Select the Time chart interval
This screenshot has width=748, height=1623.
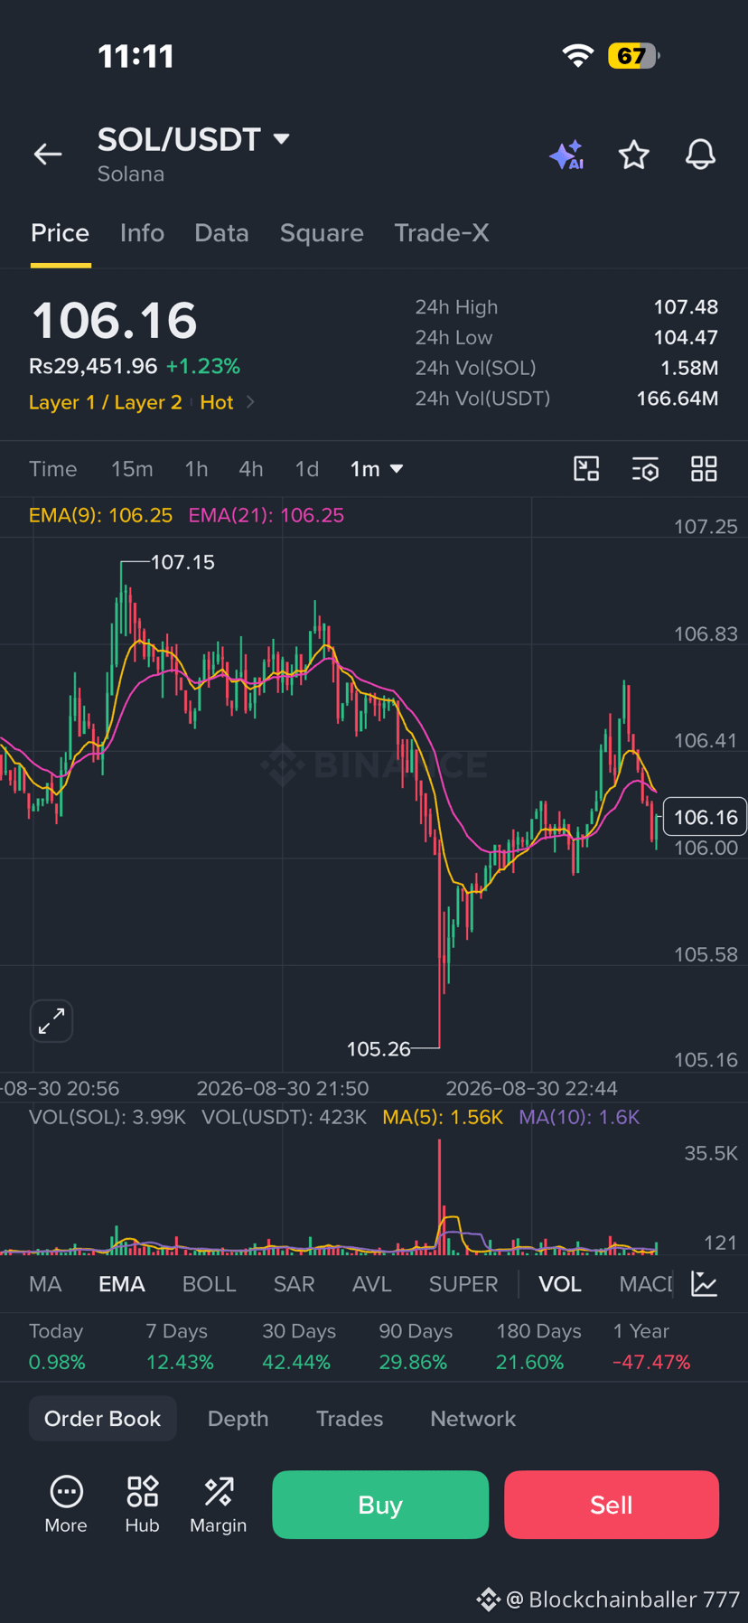pos(52,469)
